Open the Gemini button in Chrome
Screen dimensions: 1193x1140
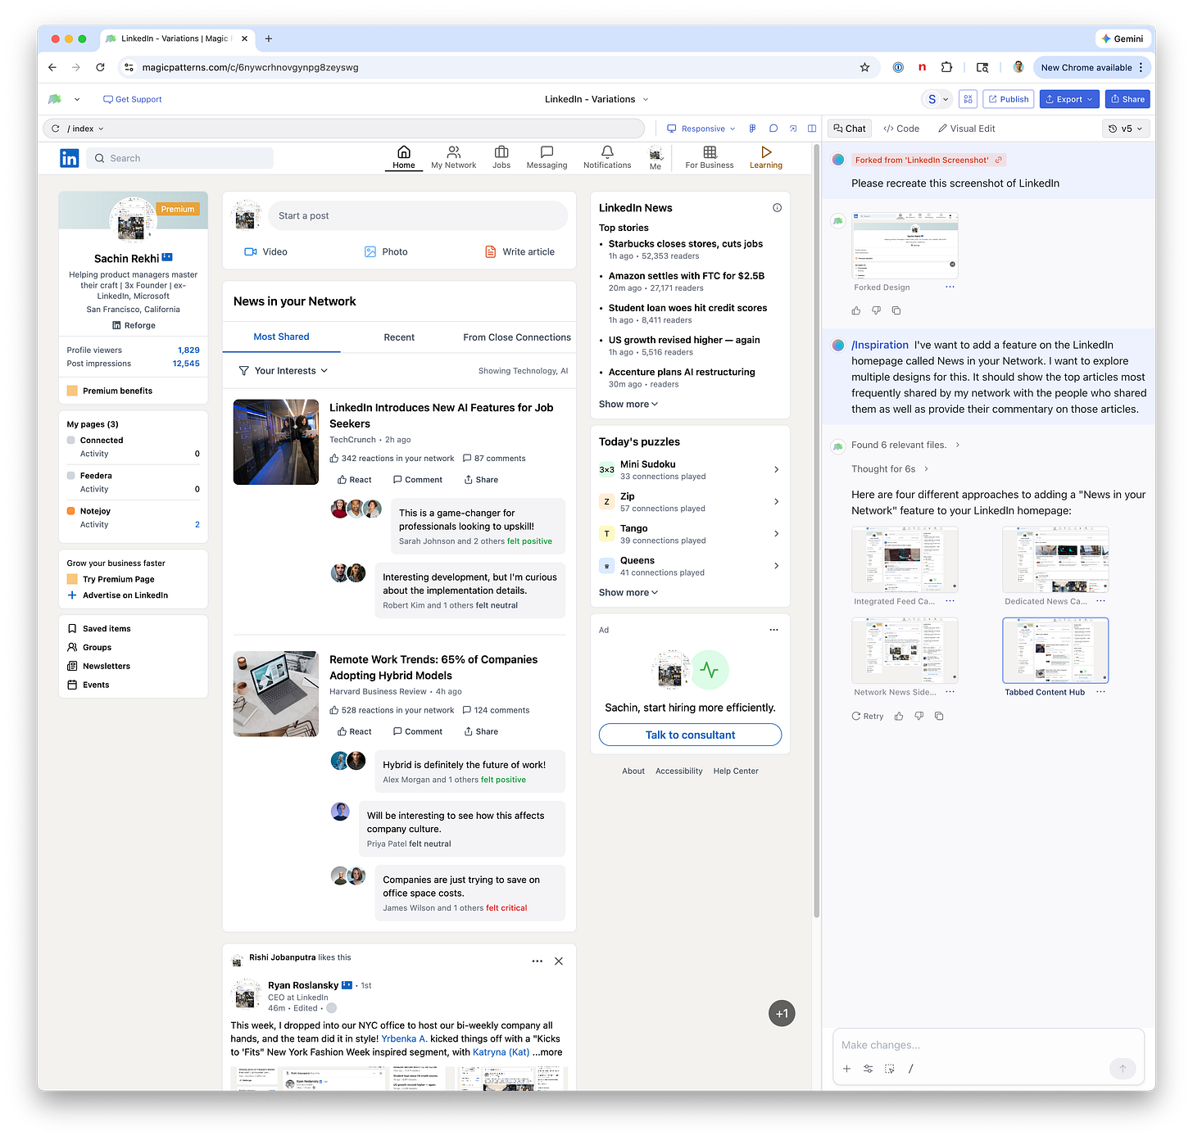tap(1123, 38)
